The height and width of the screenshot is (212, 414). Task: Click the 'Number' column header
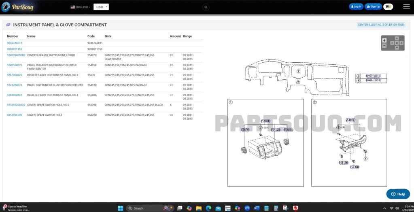coord(13,36)
